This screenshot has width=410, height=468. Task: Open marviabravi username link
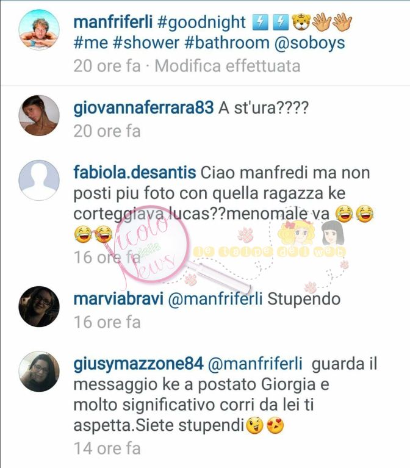(x=118, y=299)
